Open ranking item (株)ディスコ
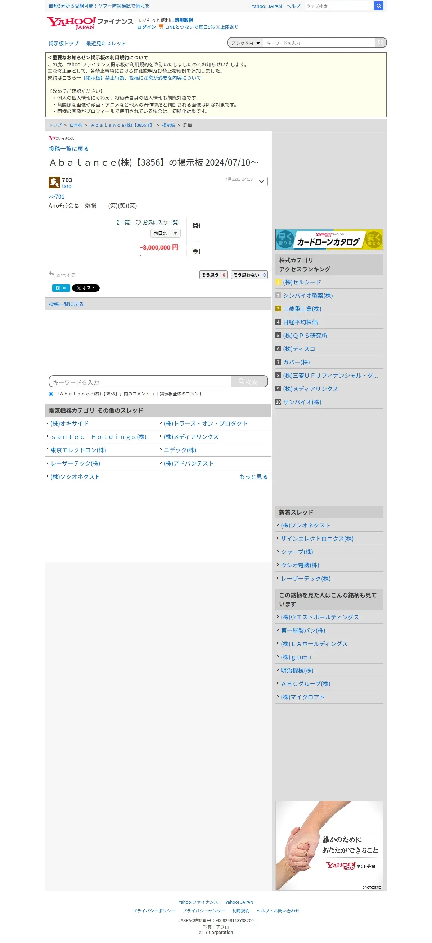The width and height of the screenshot is (432, 943). coord(299,349)
